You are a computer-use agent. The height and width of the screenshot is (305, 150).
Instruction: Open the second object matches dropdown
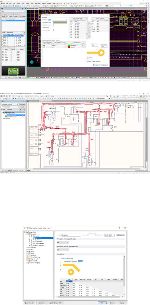62,250
